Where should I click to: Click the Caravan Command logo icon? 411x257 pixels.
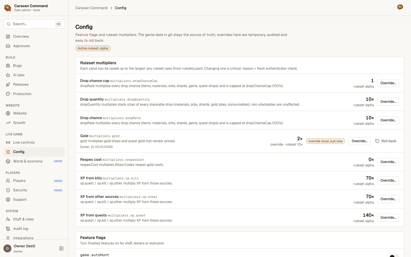(x=8, y=8)
